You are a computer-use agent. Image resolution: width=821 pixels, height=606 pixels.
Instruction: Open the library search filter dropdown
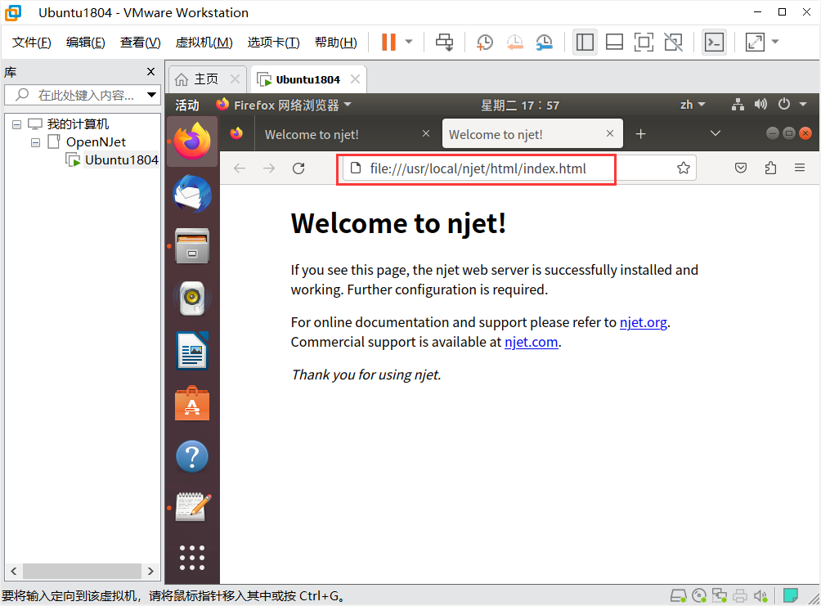152,95
